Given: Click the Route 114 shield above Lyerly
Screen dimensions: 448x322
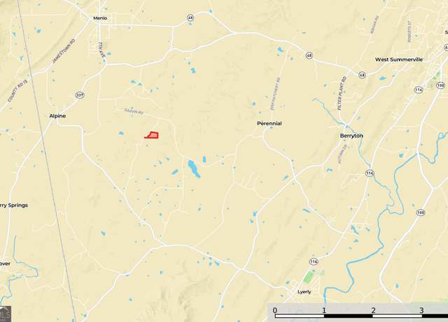Looking at the screenshot, I should pos(314,261).
